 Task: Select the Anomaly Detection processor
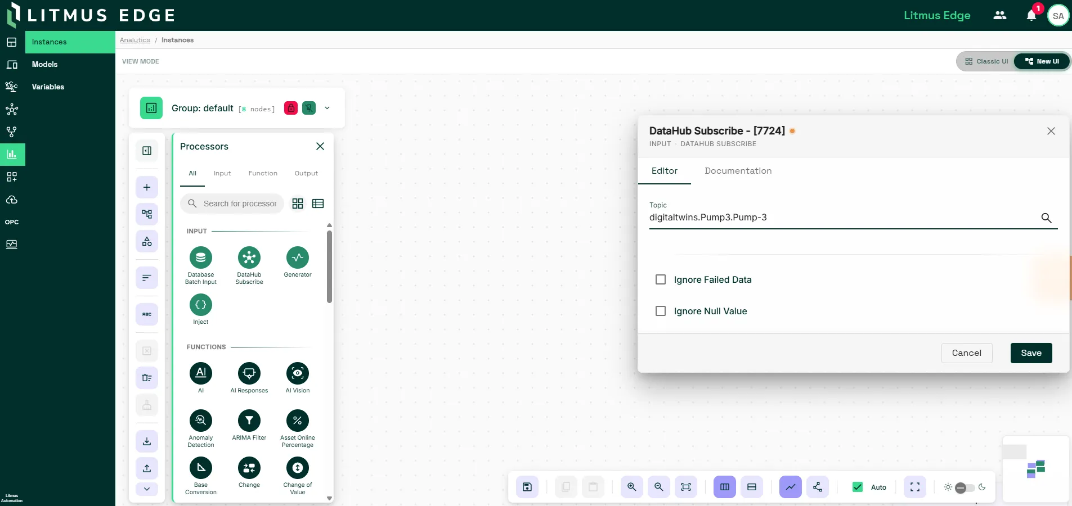[201, 421]
